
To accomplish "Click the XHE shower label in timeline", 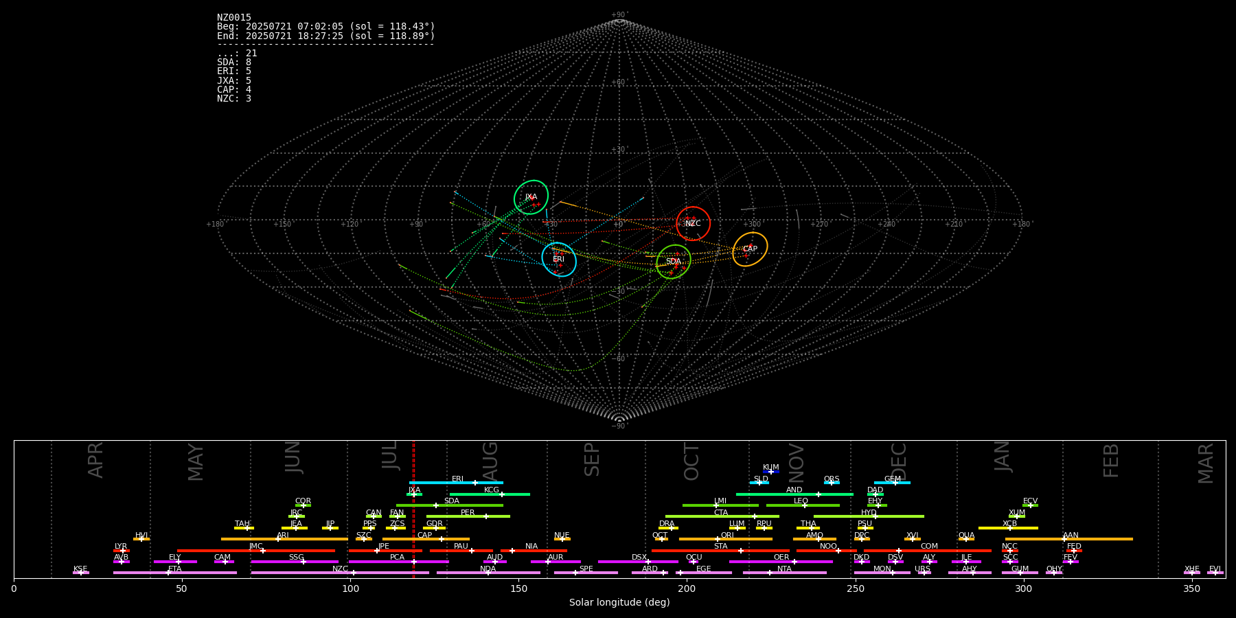I will click(1192, 569).
